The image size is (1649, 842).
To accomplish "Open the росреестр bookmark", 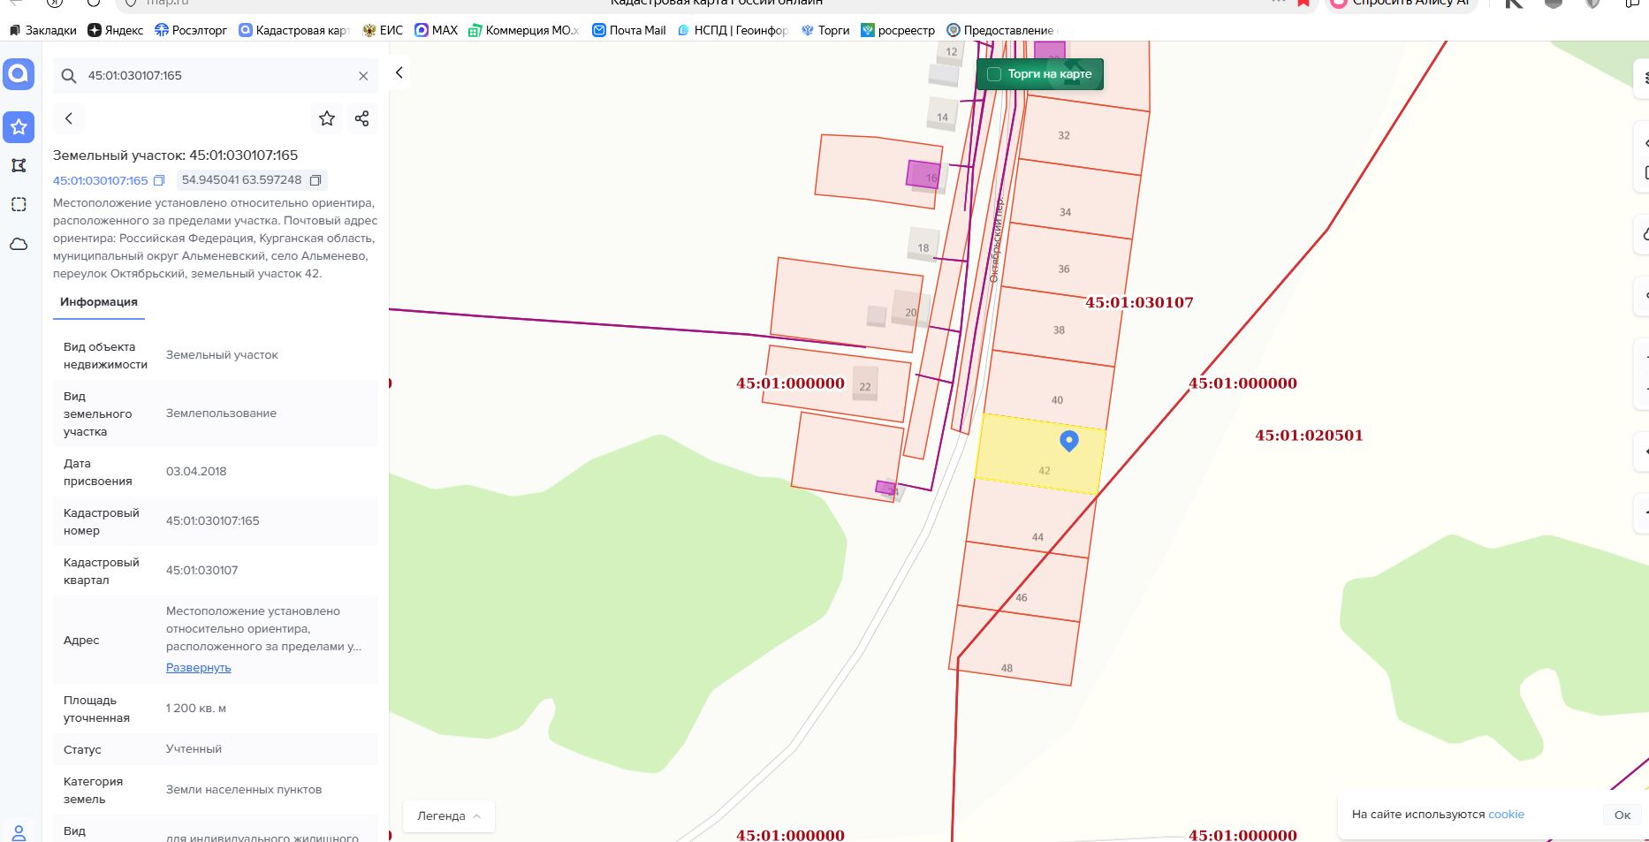I will [x=898, y=30].
